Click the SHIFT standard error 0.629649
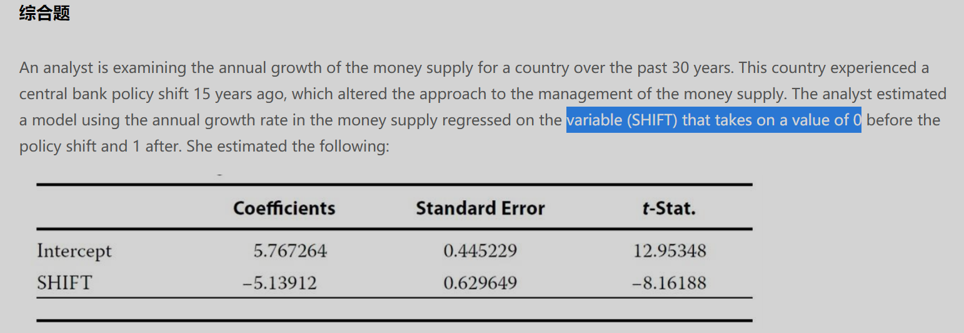Viewport: 964px width, 333px height. pos(480,283)
